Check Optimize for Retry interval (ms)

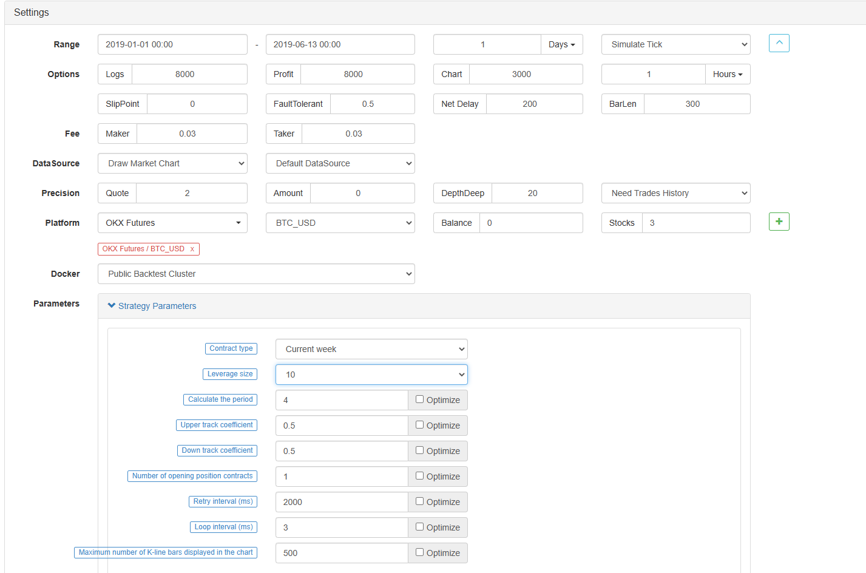coord(419,501)
